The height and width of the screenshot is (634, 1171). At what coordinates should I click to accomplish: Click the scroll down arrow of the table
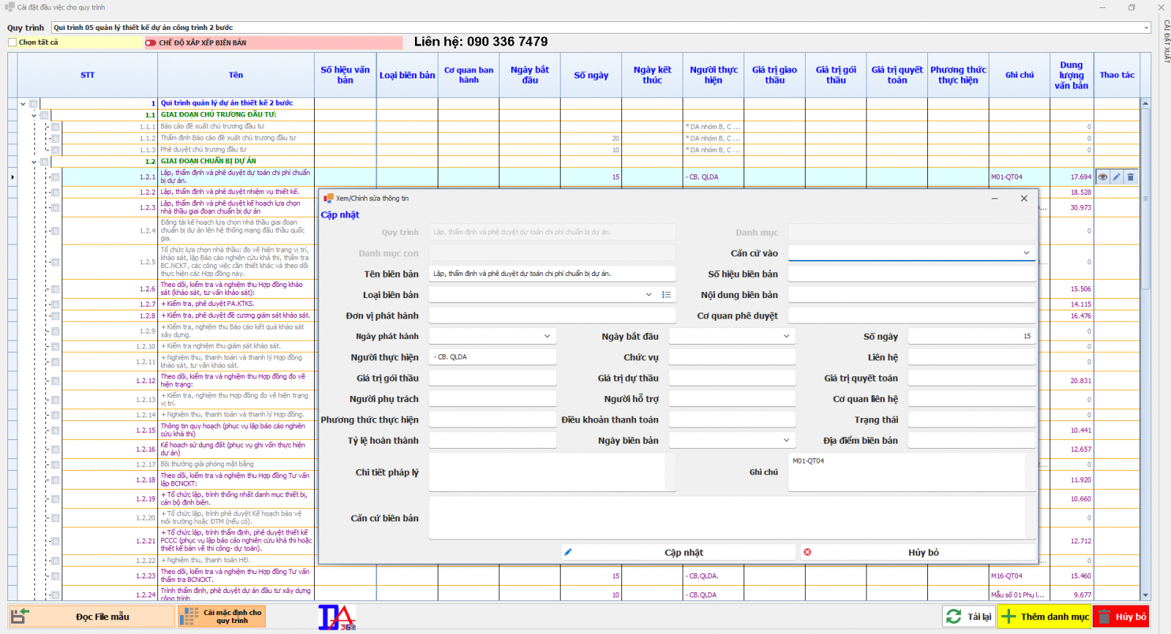(x=1145, y=596)
